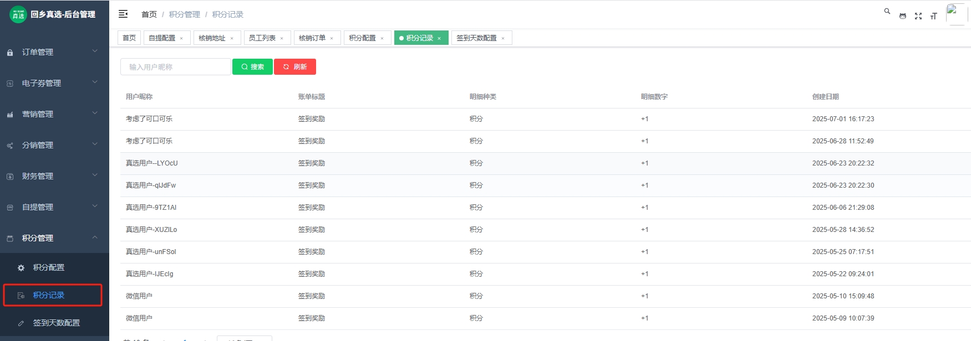This screenshot has width=971, height=341.
Task: Click the user avatar image in header
Action: click(x=956, y=14)
